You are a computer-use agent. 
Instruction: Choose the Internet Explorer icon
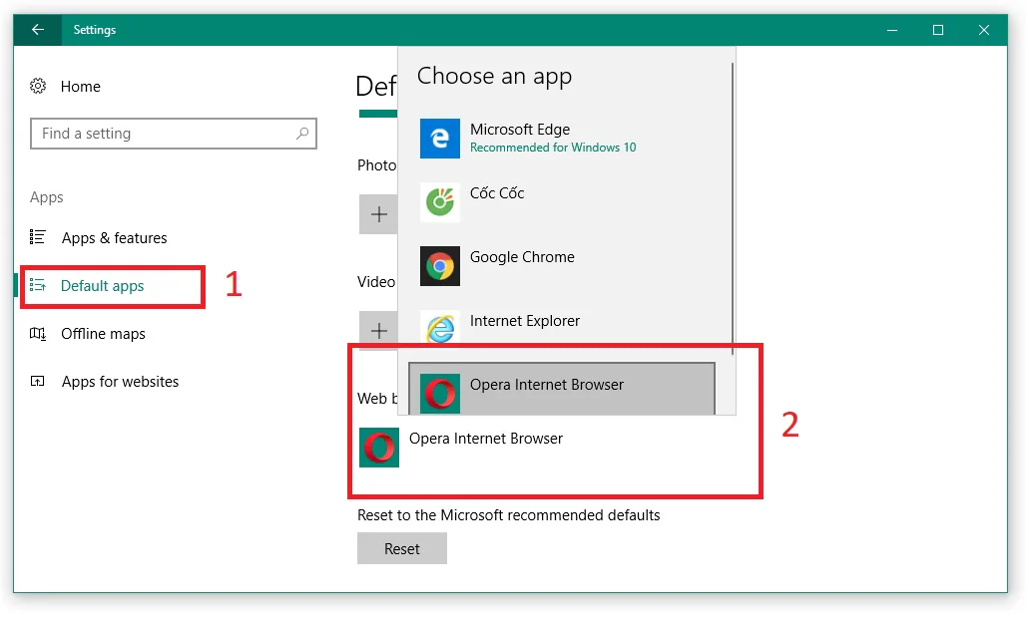point(440,327)
